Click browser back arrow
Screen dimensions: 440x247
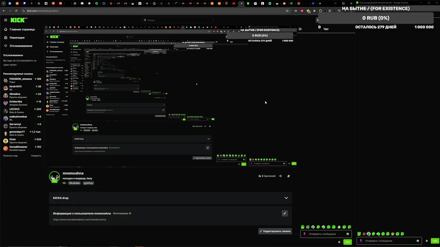pyautogui.click(x=4, y=11)
